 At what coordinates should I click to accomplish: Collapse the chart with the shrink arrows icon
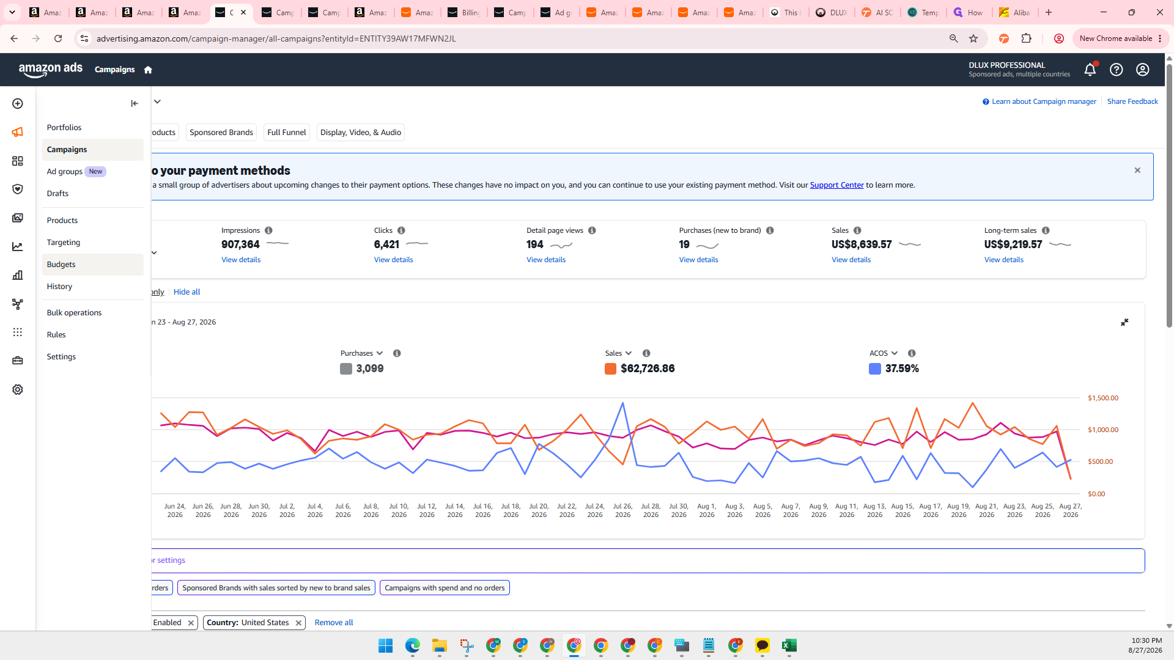click(1124, 322)
